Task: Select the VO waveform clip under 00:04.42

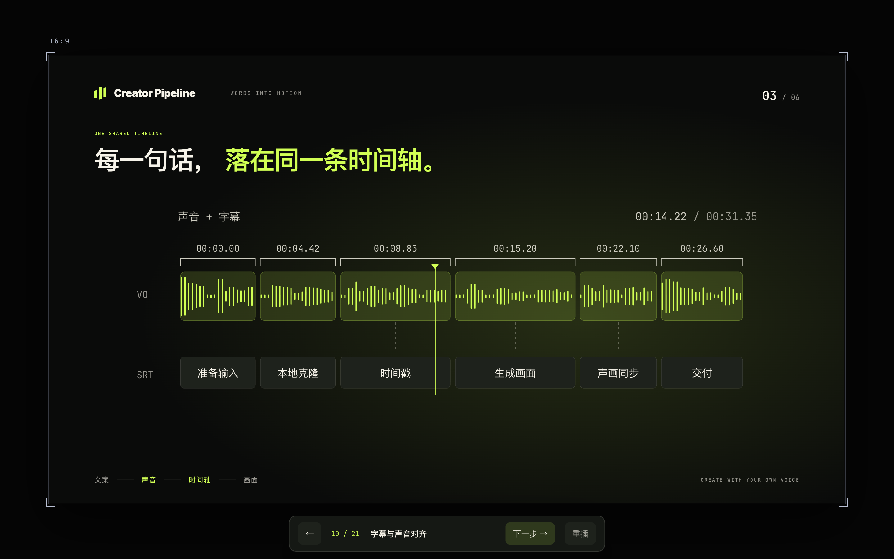Action: [x=298, y=296]
